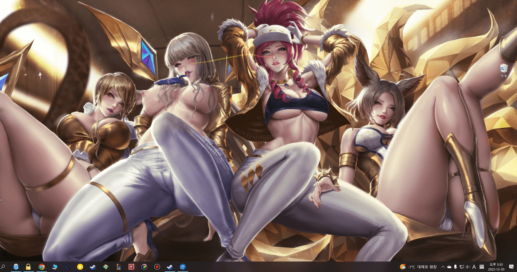Open the red dotted-square capture app
This screenshot has height=272, width=517.
tap(131, 267)
